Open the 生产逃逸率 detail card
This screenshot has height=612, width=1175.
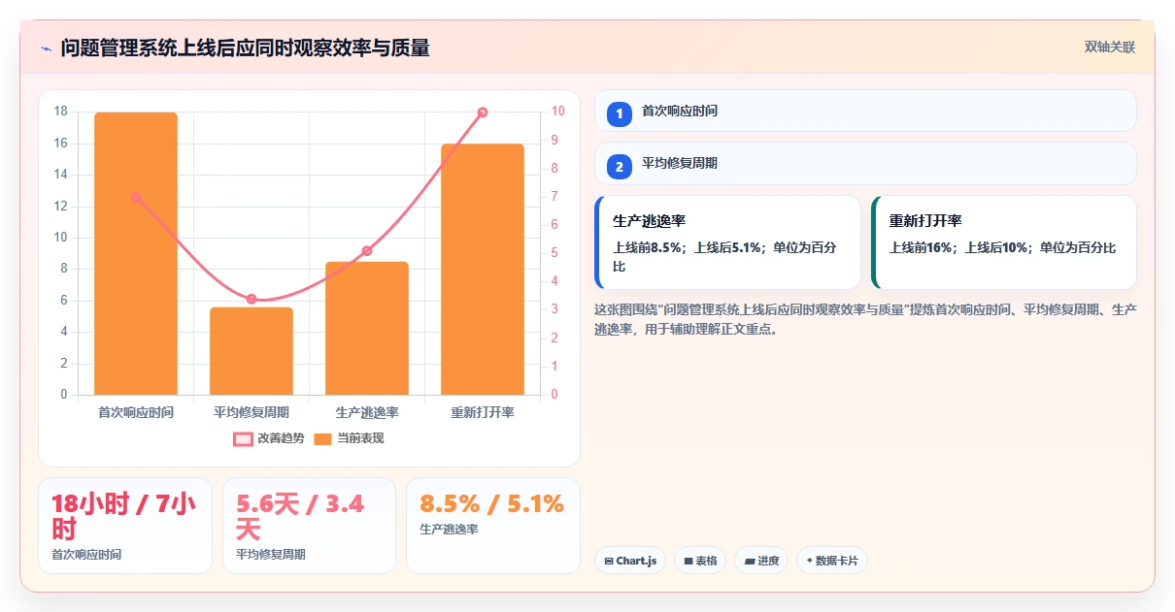pyautogui.click(x=727, y=242)
